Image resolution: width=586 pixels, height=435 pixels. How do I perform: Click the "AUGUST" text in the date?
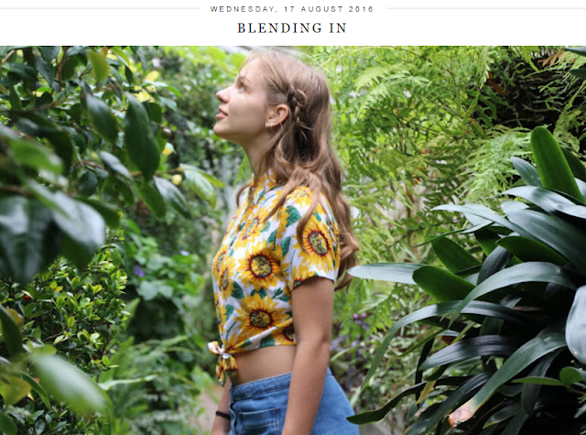tap(321, 9)
